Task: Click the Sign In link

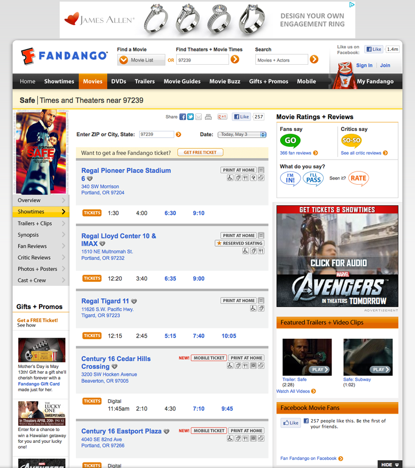Action: click(364, 65)
